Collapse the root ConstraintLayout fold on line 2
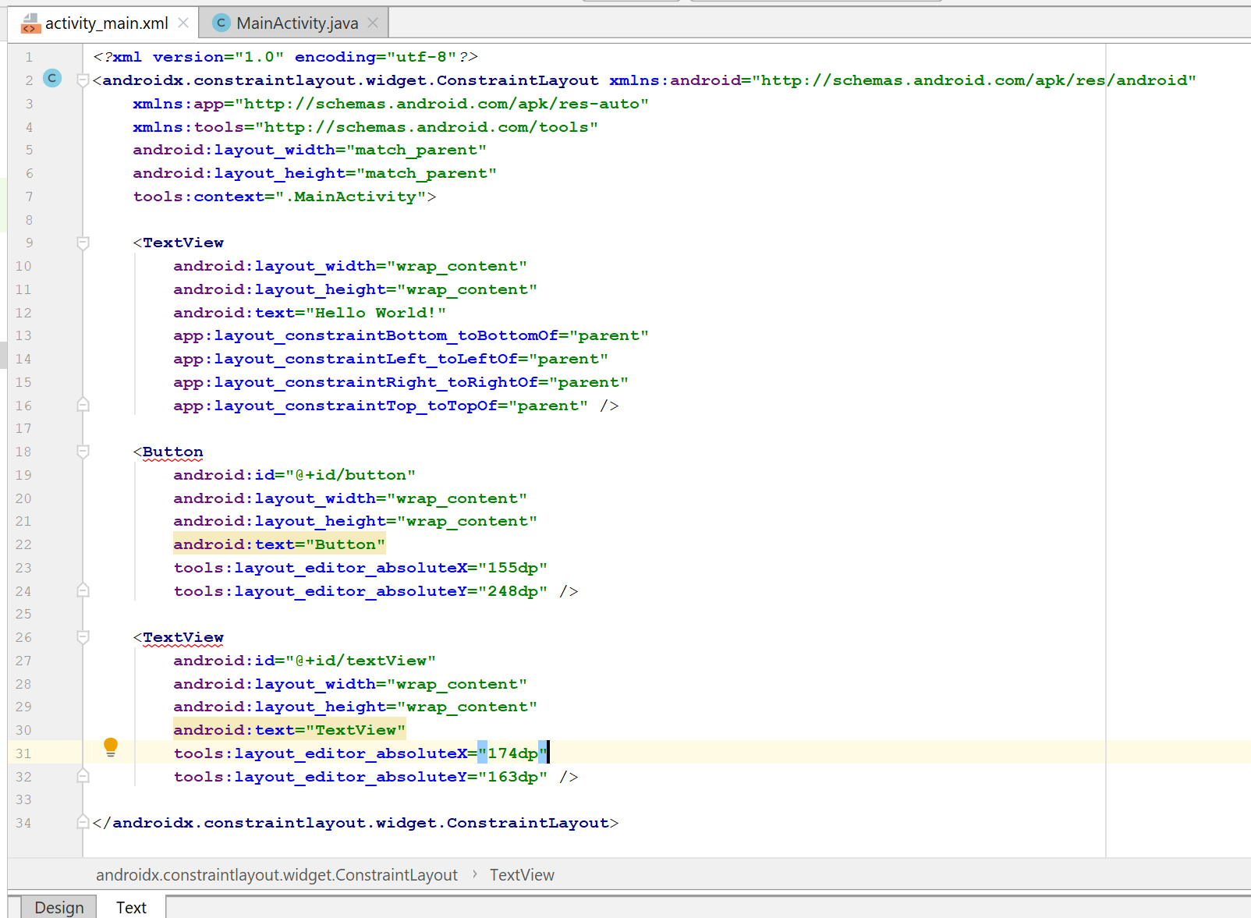The height and width of the screenshot is (918, 1251). coord(83,80)
